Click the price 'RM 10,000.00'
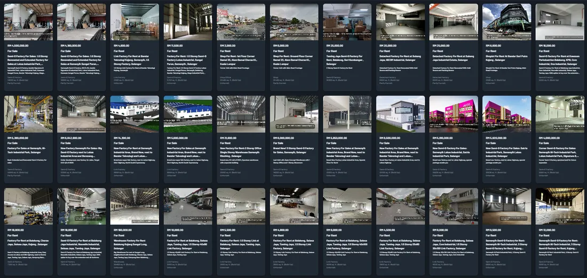 click(175, 230)
